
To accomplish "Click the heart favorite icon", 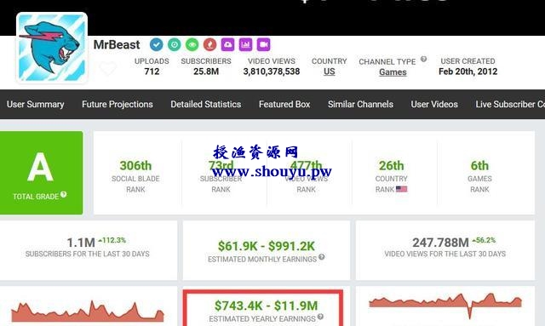I will point(108,68).
